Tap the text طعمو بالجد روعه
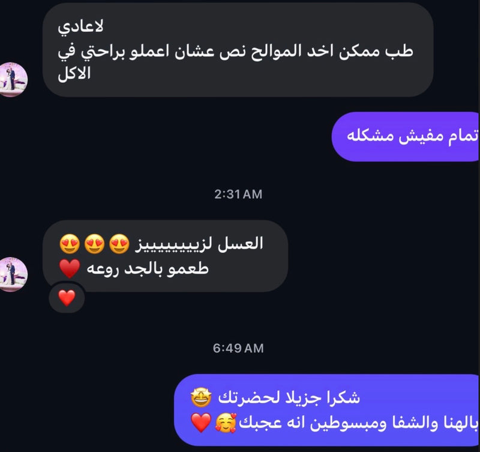The image size is (480, 452). click(x=148, y=269)
